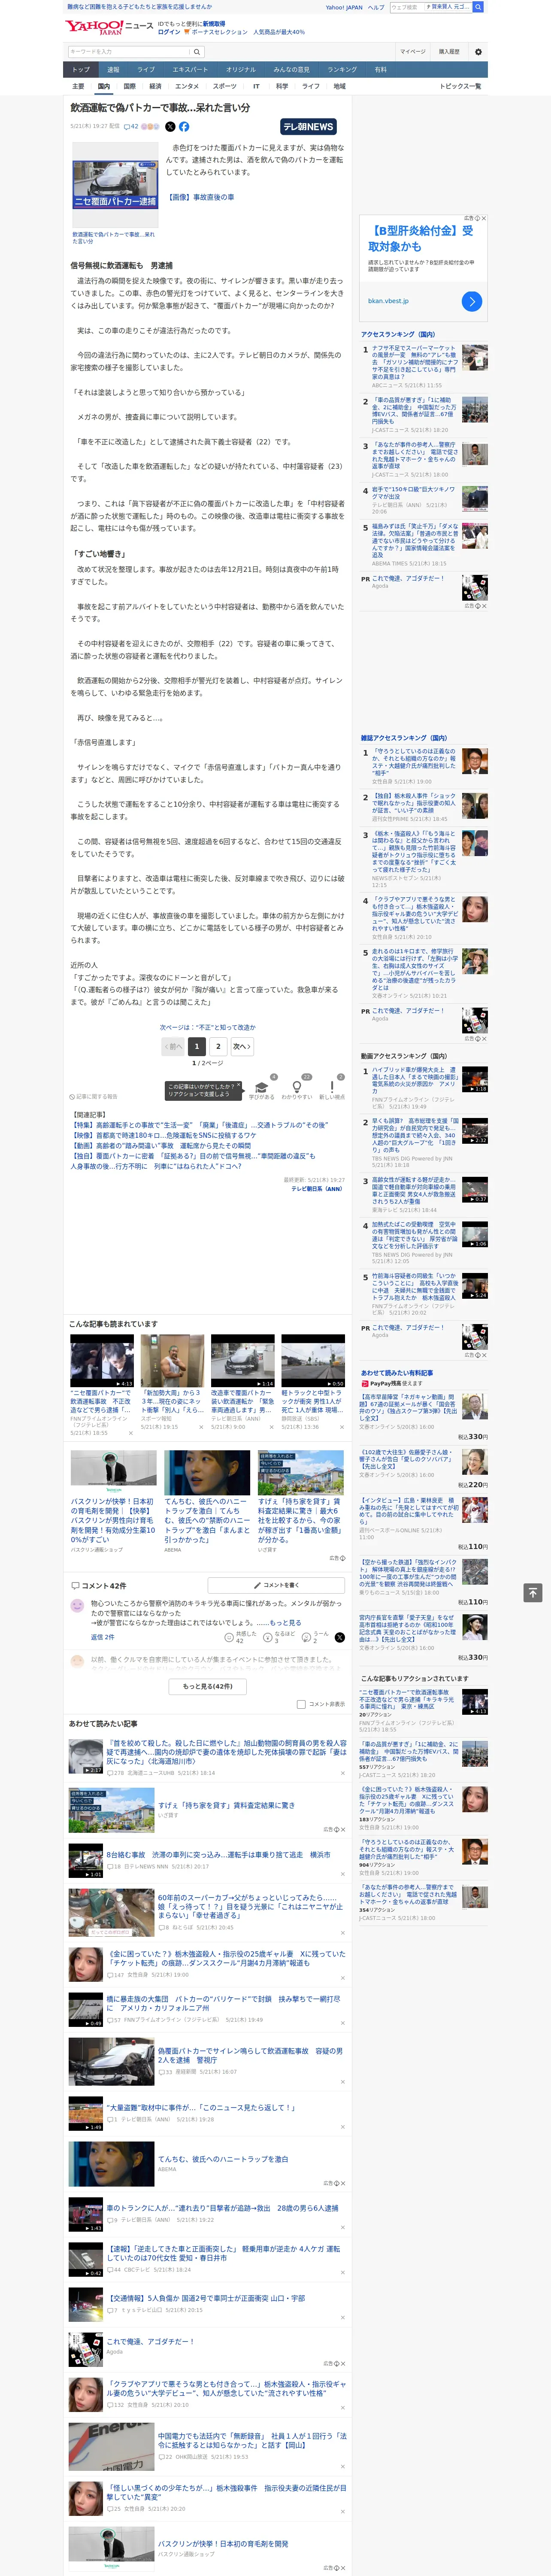Share the article on X
The height and width of the screenshot is (2576, 551).
[x=170, y=127]
